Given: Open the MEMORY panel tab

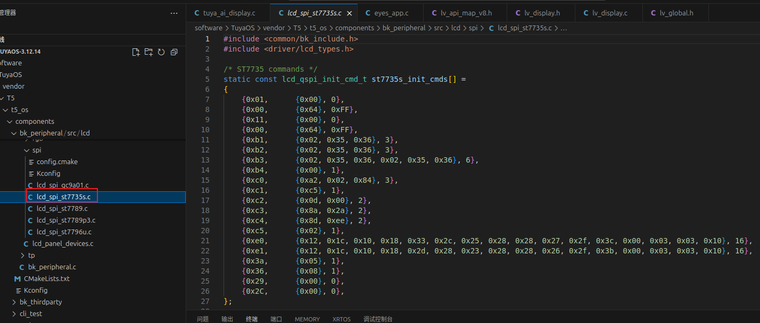Looking at the screenshot, I should pos(307,319).
